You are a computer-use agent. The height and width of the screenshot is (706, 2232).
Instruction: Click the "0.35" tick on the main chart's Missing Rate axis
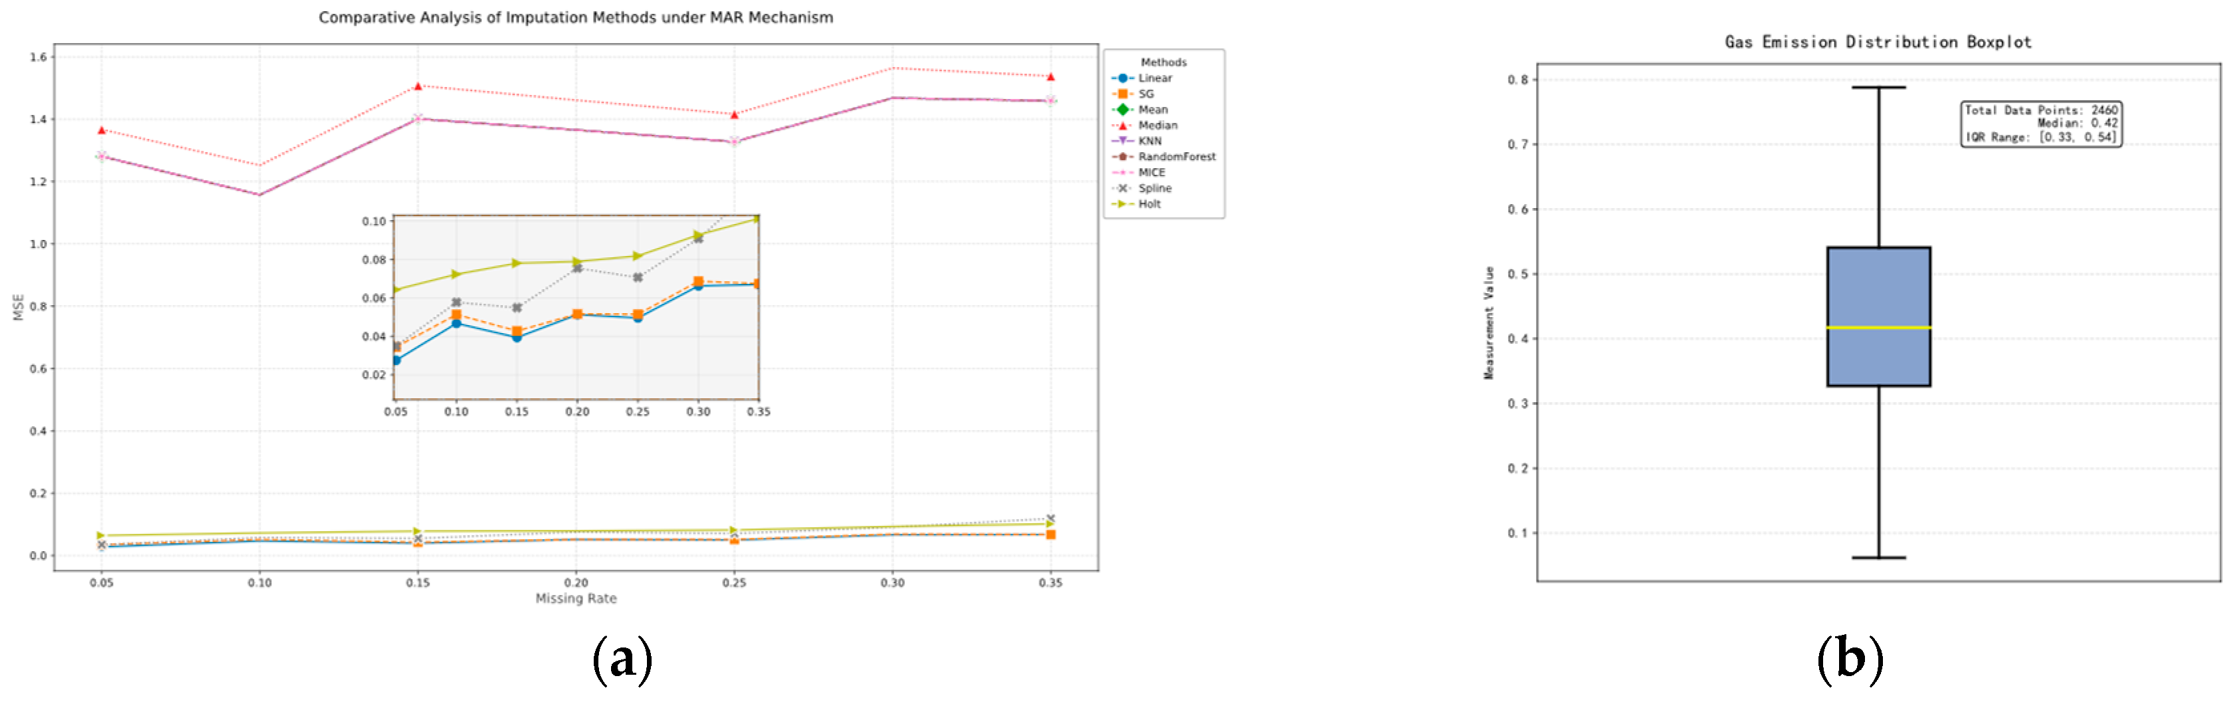click(1050, 583)
